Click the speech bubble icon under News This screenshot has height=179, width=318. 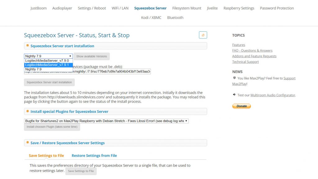tap(234, 78)
